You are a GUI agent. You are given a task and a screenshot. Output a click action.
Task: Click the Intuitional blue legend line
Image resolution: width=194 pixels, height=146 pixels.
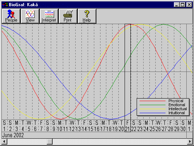tap(152, 113)
